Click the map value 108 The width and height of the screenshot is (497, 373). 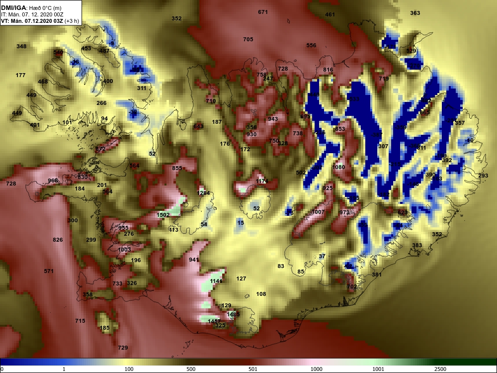[261, 294]
